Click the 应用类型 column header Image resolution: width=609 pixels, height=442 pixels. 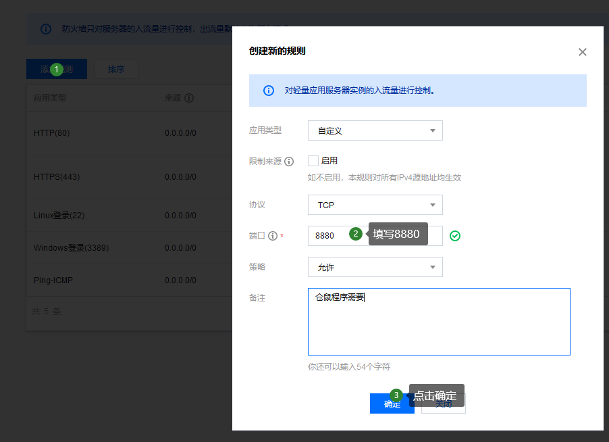coord(50,98)
